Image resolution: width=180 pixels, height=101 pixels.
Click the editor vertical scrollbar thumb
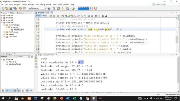pyautogui.click(x=177, y=40)
